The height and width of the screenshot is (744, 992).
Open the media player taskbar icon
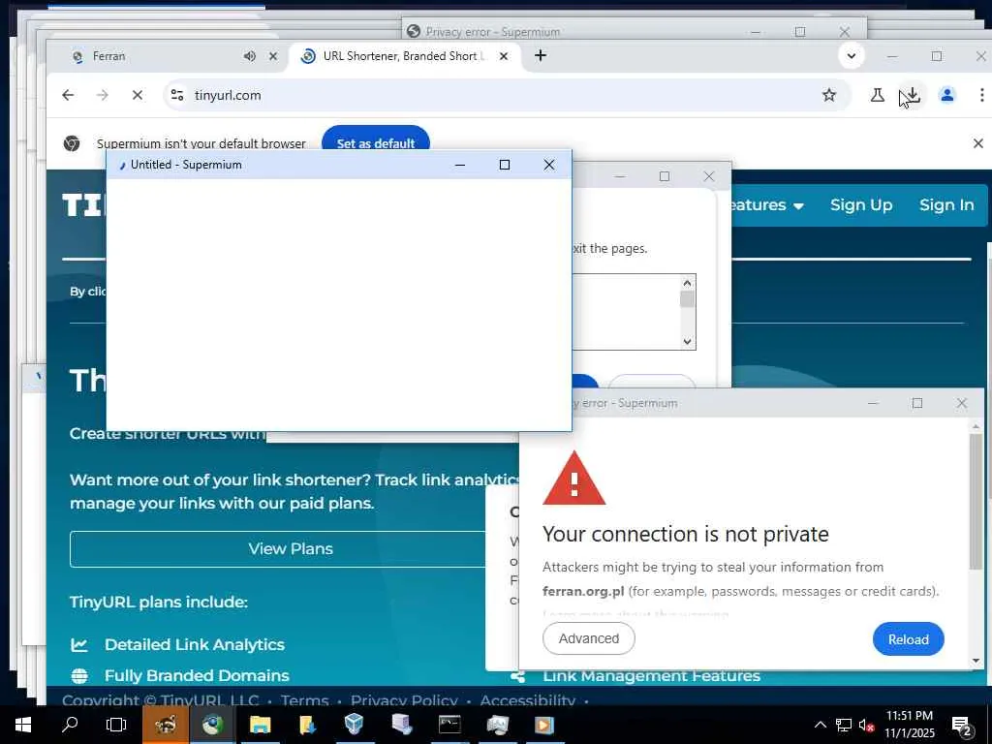point(544,725)
